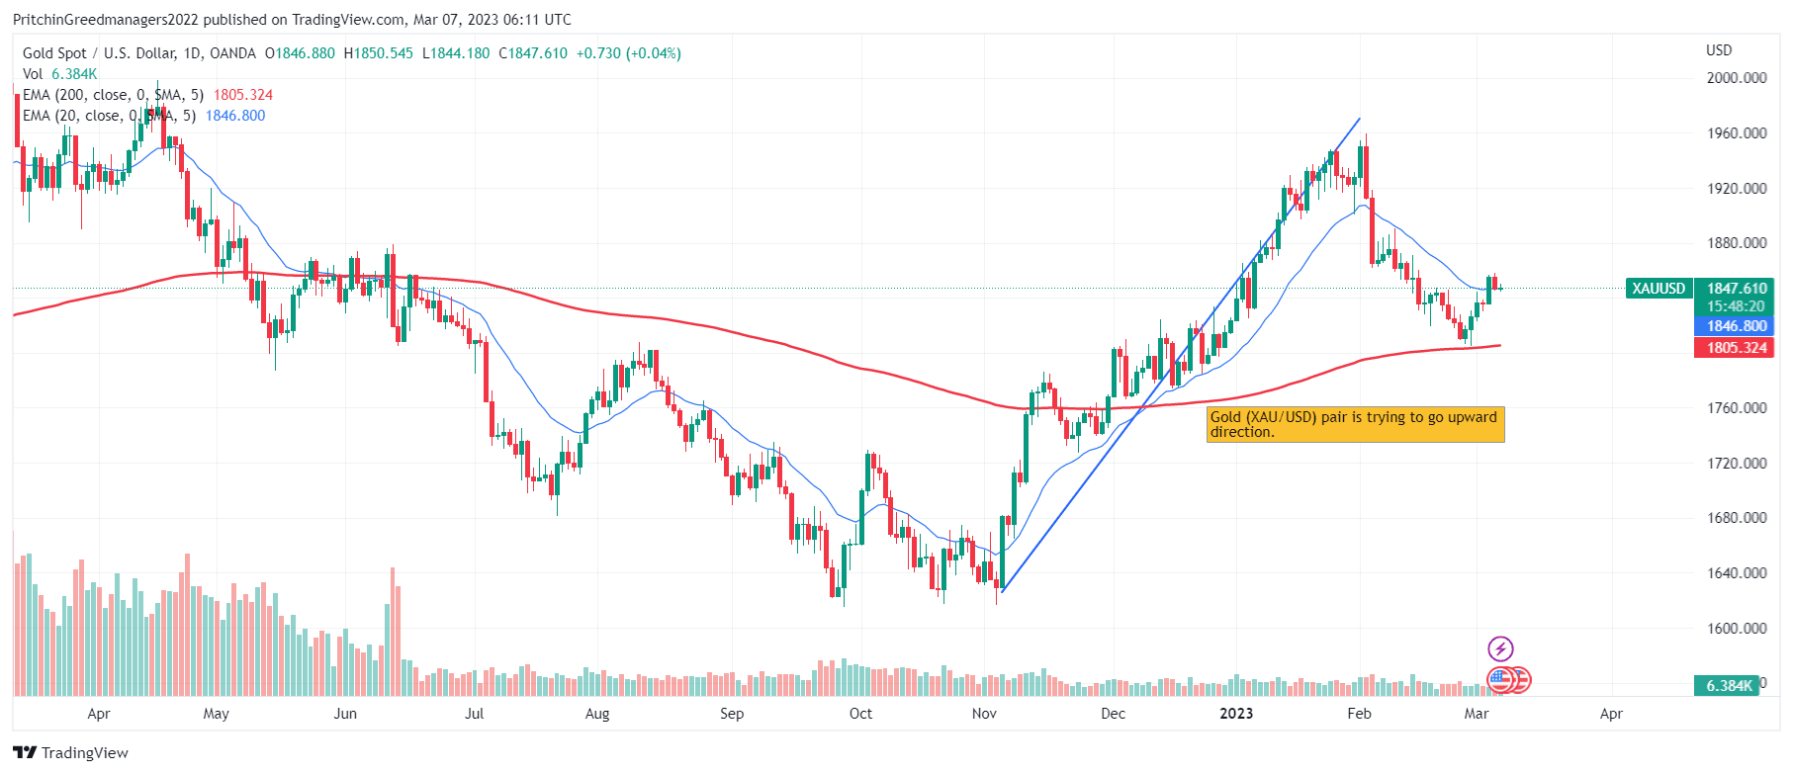Click the countdown timer 15:48:20

[1736, 306]
